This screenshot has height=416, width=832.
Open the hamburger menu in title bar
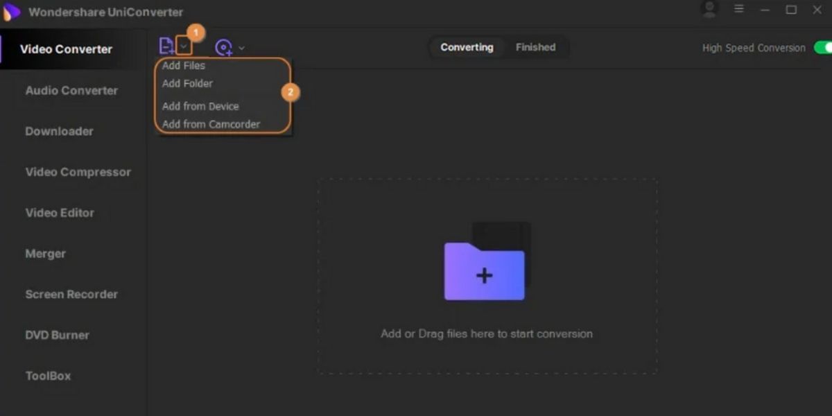[739, 10]
